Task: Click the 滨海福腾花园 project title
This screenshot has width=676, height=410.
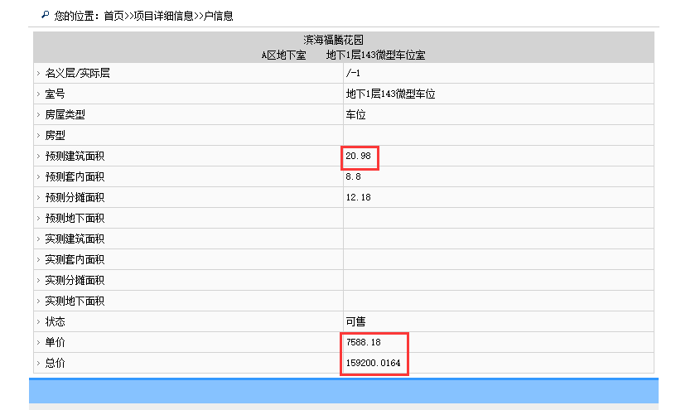Action: click(x=333, y=40)
